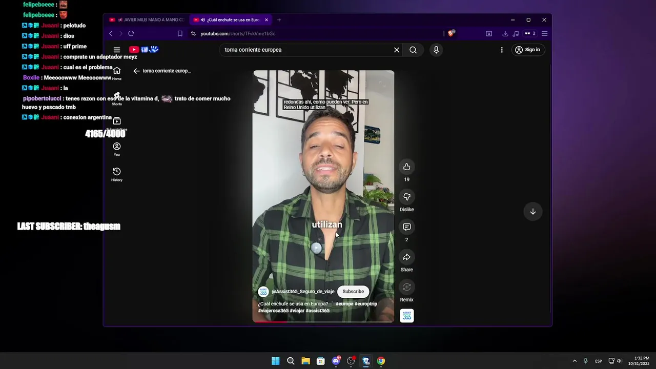Sign in to YouTube

point(527,50)
